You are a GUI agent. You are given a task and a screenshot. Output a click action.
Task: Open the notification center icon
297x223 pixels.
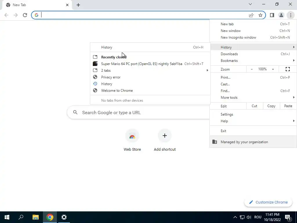click(x=288, y=217)
